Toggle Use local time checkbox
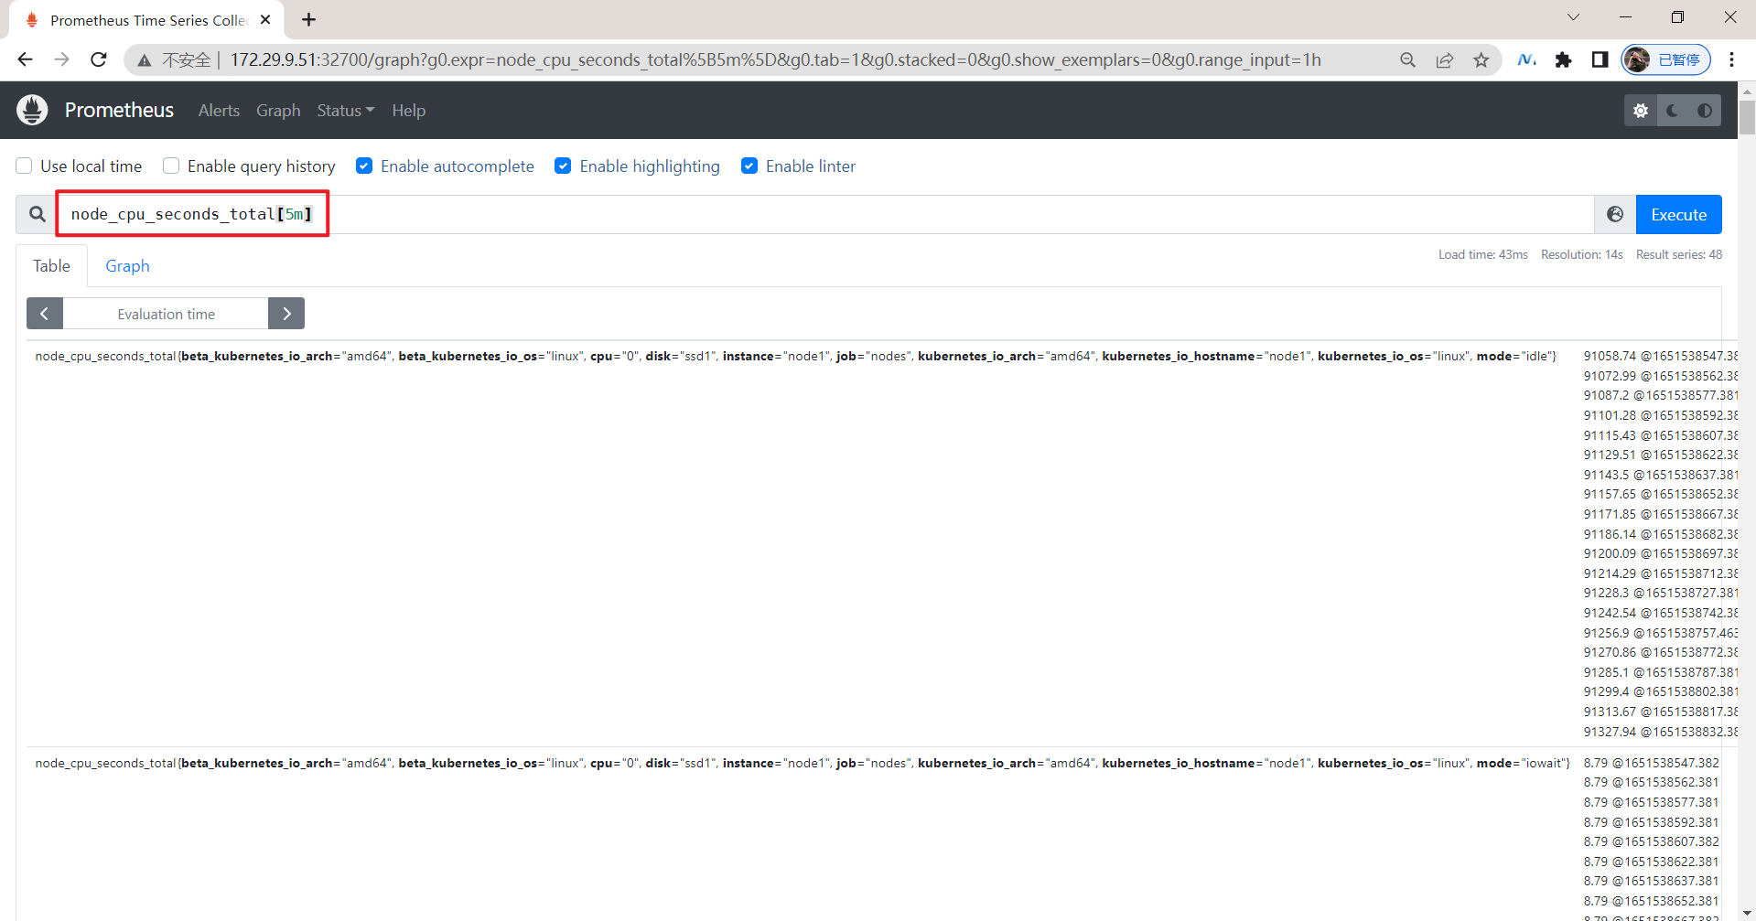The image size is (1756, 921). [x=25, y=166]
